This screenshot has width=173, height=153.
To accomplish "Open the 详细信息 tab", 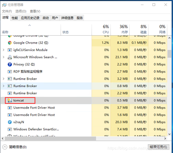I will (x=67, y=18).
